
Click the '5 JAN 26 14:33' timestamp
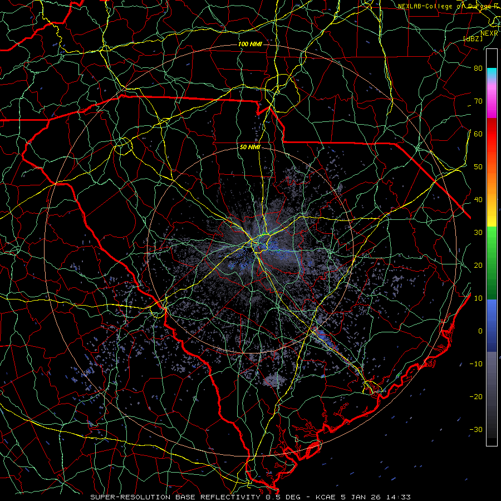coord(376,497)
